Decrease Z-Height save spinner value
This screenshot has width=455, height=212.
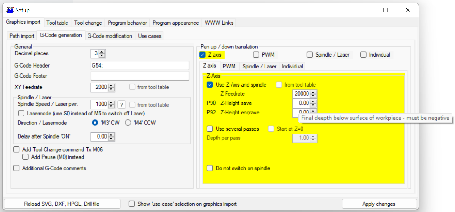pos(313,105)
